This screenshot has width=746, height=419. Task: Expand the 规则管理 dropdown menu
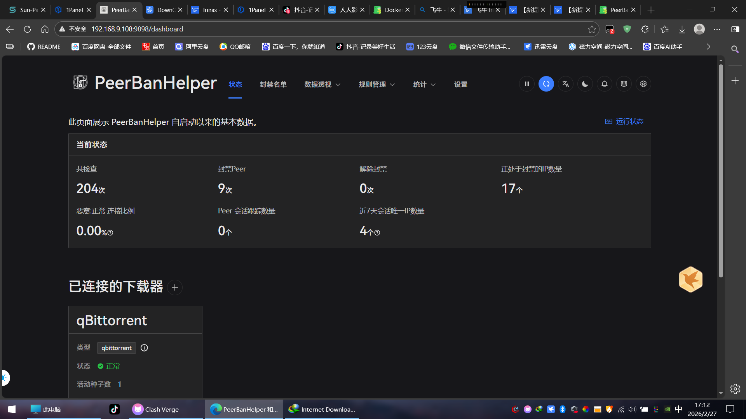(x=376, y=84)
